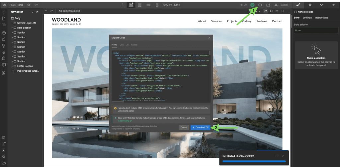Click the canvas undo arrow
Screen dimensions: 340x167
tap(46, 11)
